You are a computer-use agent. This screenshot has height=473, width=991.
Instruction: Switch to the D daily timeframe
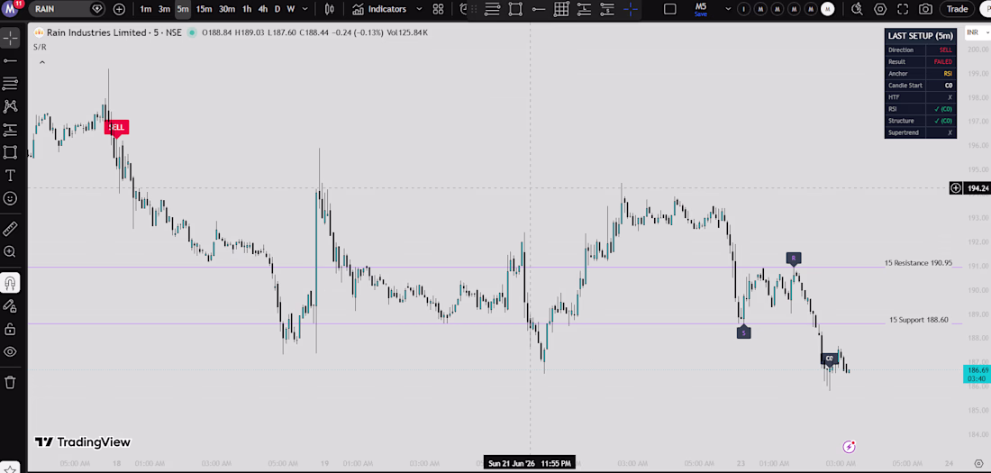(277, 9)
